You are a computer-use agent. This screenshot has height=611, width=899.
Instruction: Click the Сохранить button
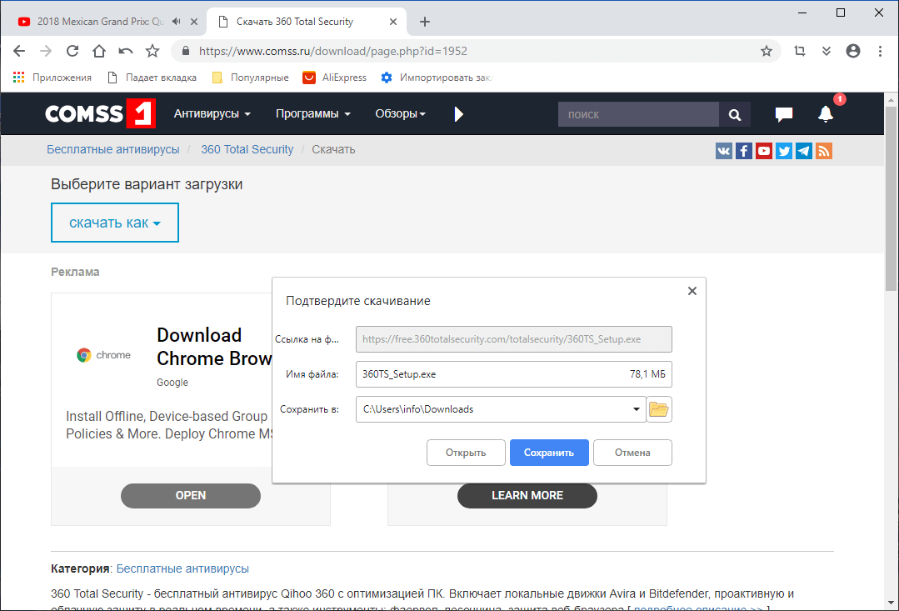tap(549, 453)
